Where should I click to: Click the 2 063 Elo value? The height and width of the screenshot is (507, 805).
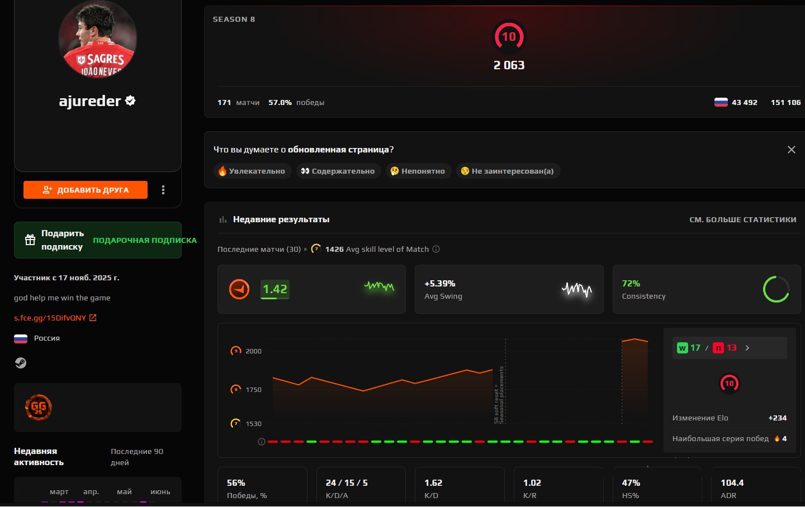coord(509,65)
